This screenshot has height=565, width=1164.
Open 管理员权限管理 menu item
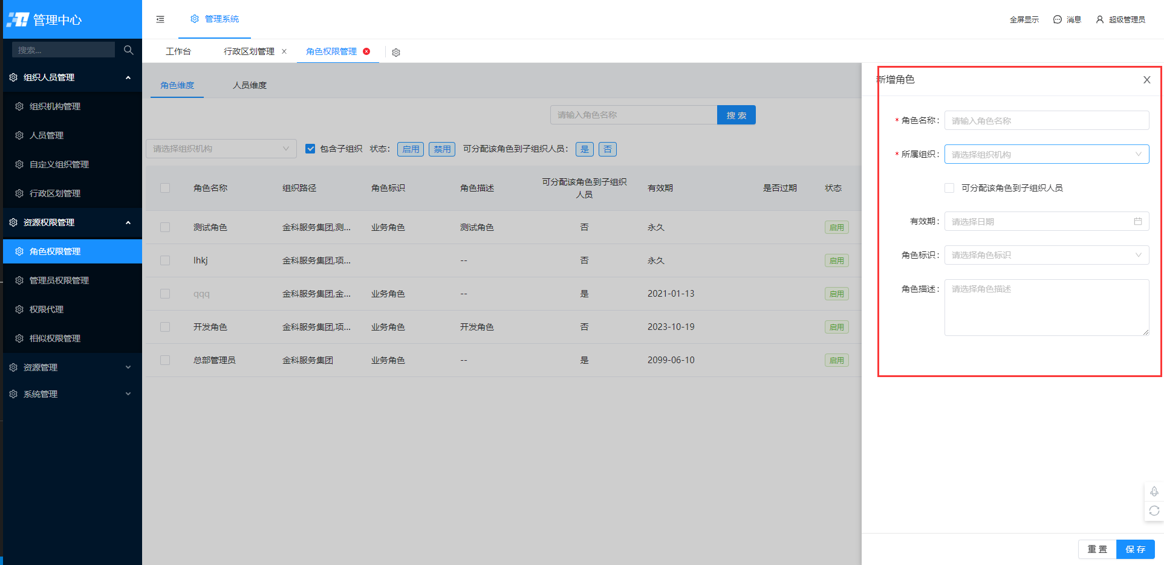[x=73, y=280]
